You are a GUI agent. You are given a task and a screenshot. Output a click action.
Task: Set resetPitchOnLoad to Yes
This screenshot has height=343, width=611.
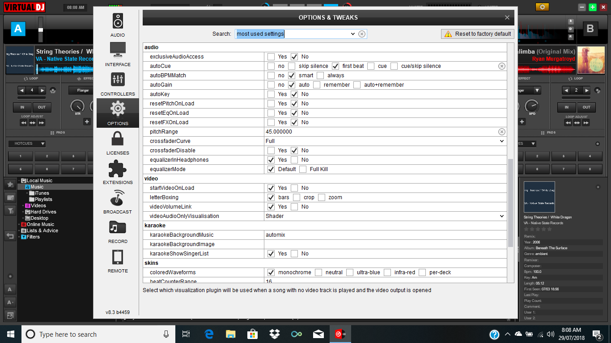[271, 104]
